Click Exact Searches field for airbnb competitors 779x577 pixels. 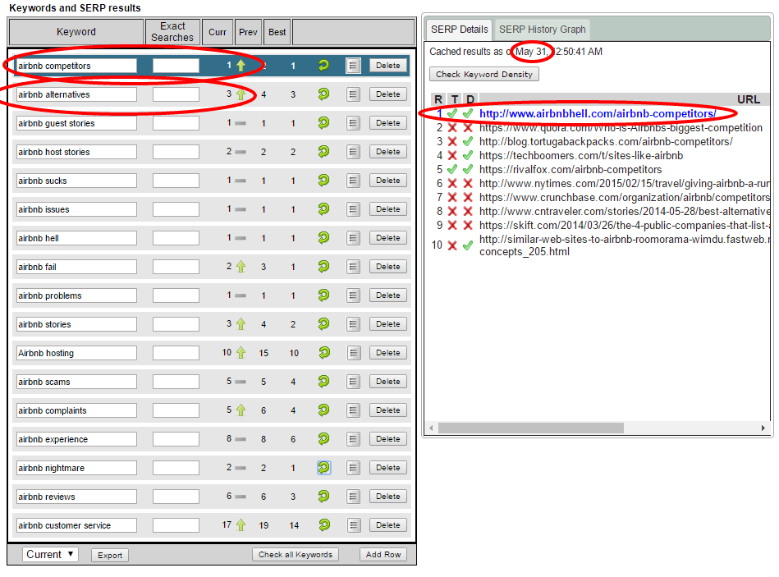[176, 66]
